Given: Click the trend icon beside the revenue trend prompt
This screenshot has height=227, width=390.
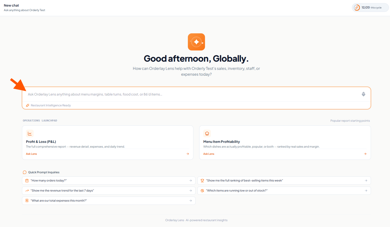Looking at the screenshot, I should point(27,191).
